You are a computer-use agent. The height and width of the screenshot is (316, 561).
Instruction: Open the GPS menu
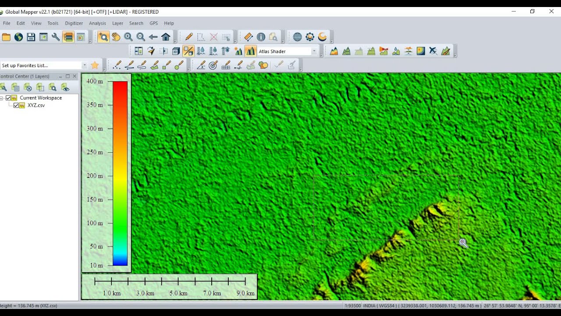point(153,23)
